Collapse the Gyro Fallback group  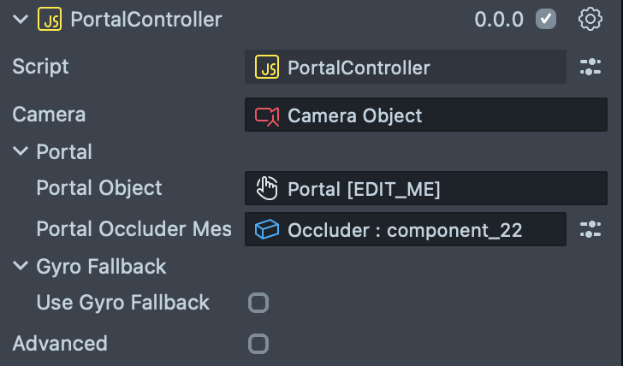point(21,267)
